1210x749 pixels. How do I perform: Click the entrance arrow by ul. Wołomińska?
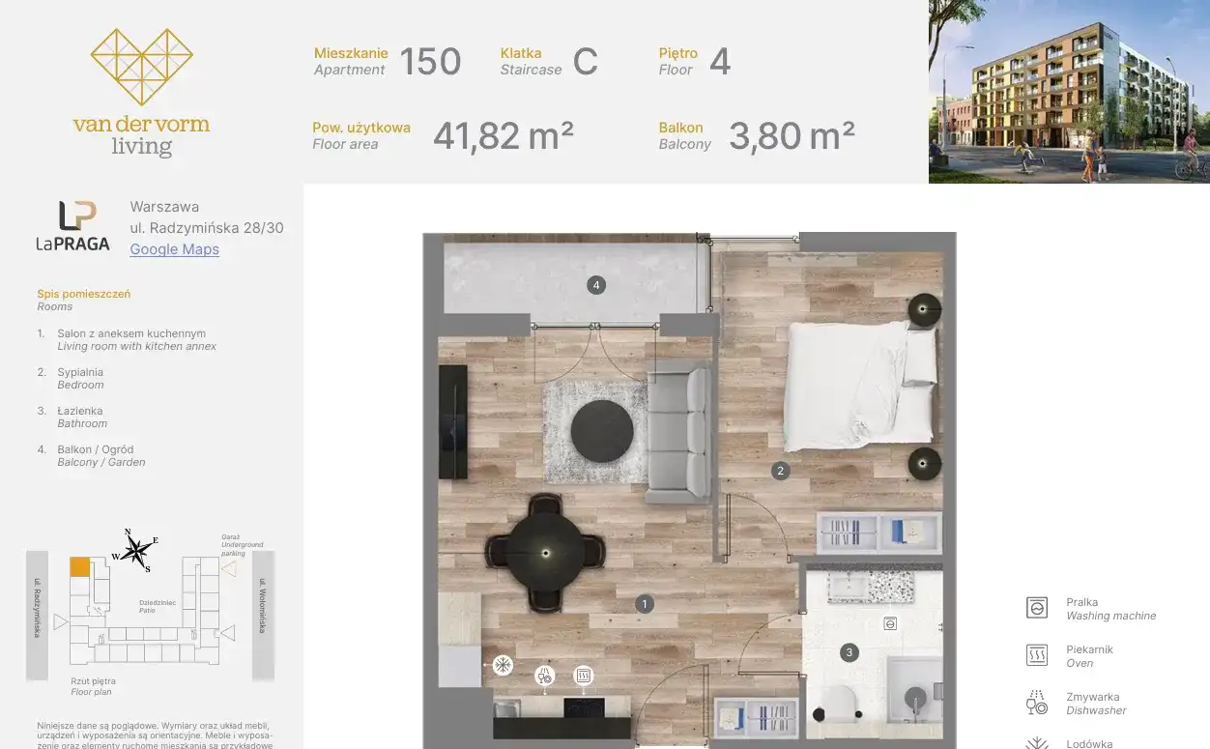(x=229, y=633)
